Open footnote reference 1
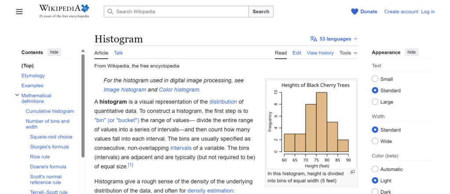This screenshot has height=194, width=450. click(131, 165)
